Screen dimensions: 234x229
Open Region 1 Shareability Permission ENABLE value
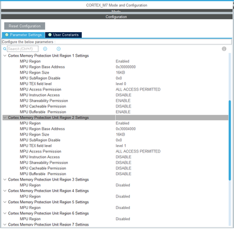[x=123, y=101]
